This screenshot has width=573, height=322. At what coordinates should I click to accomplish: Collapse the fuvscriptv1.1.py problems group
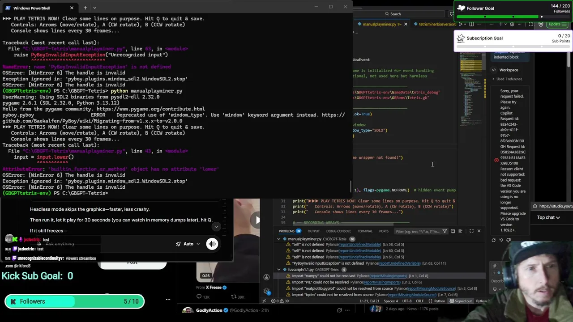pyautogui.click(x=279, y=270)
